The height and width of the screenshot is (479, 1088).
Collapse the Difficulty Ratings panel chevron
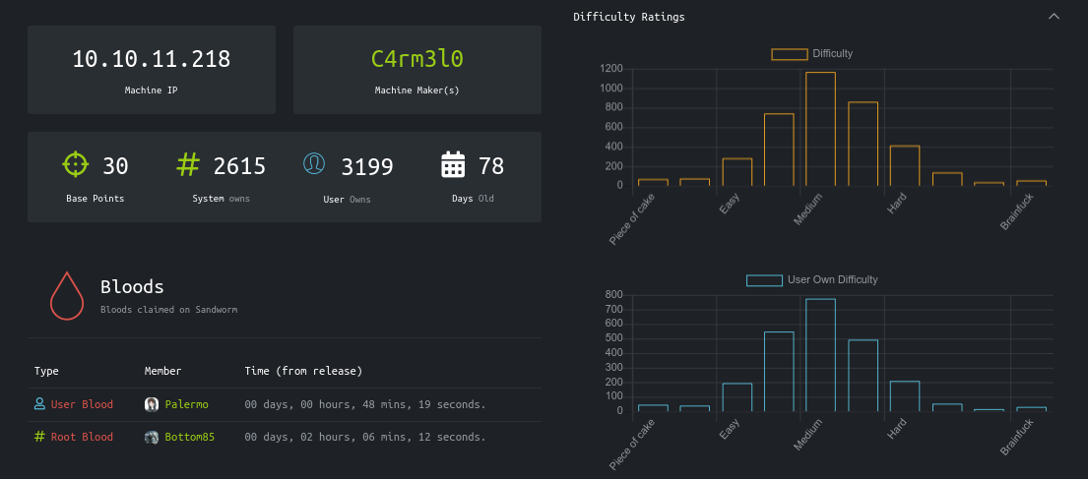tap(1054, 17)
